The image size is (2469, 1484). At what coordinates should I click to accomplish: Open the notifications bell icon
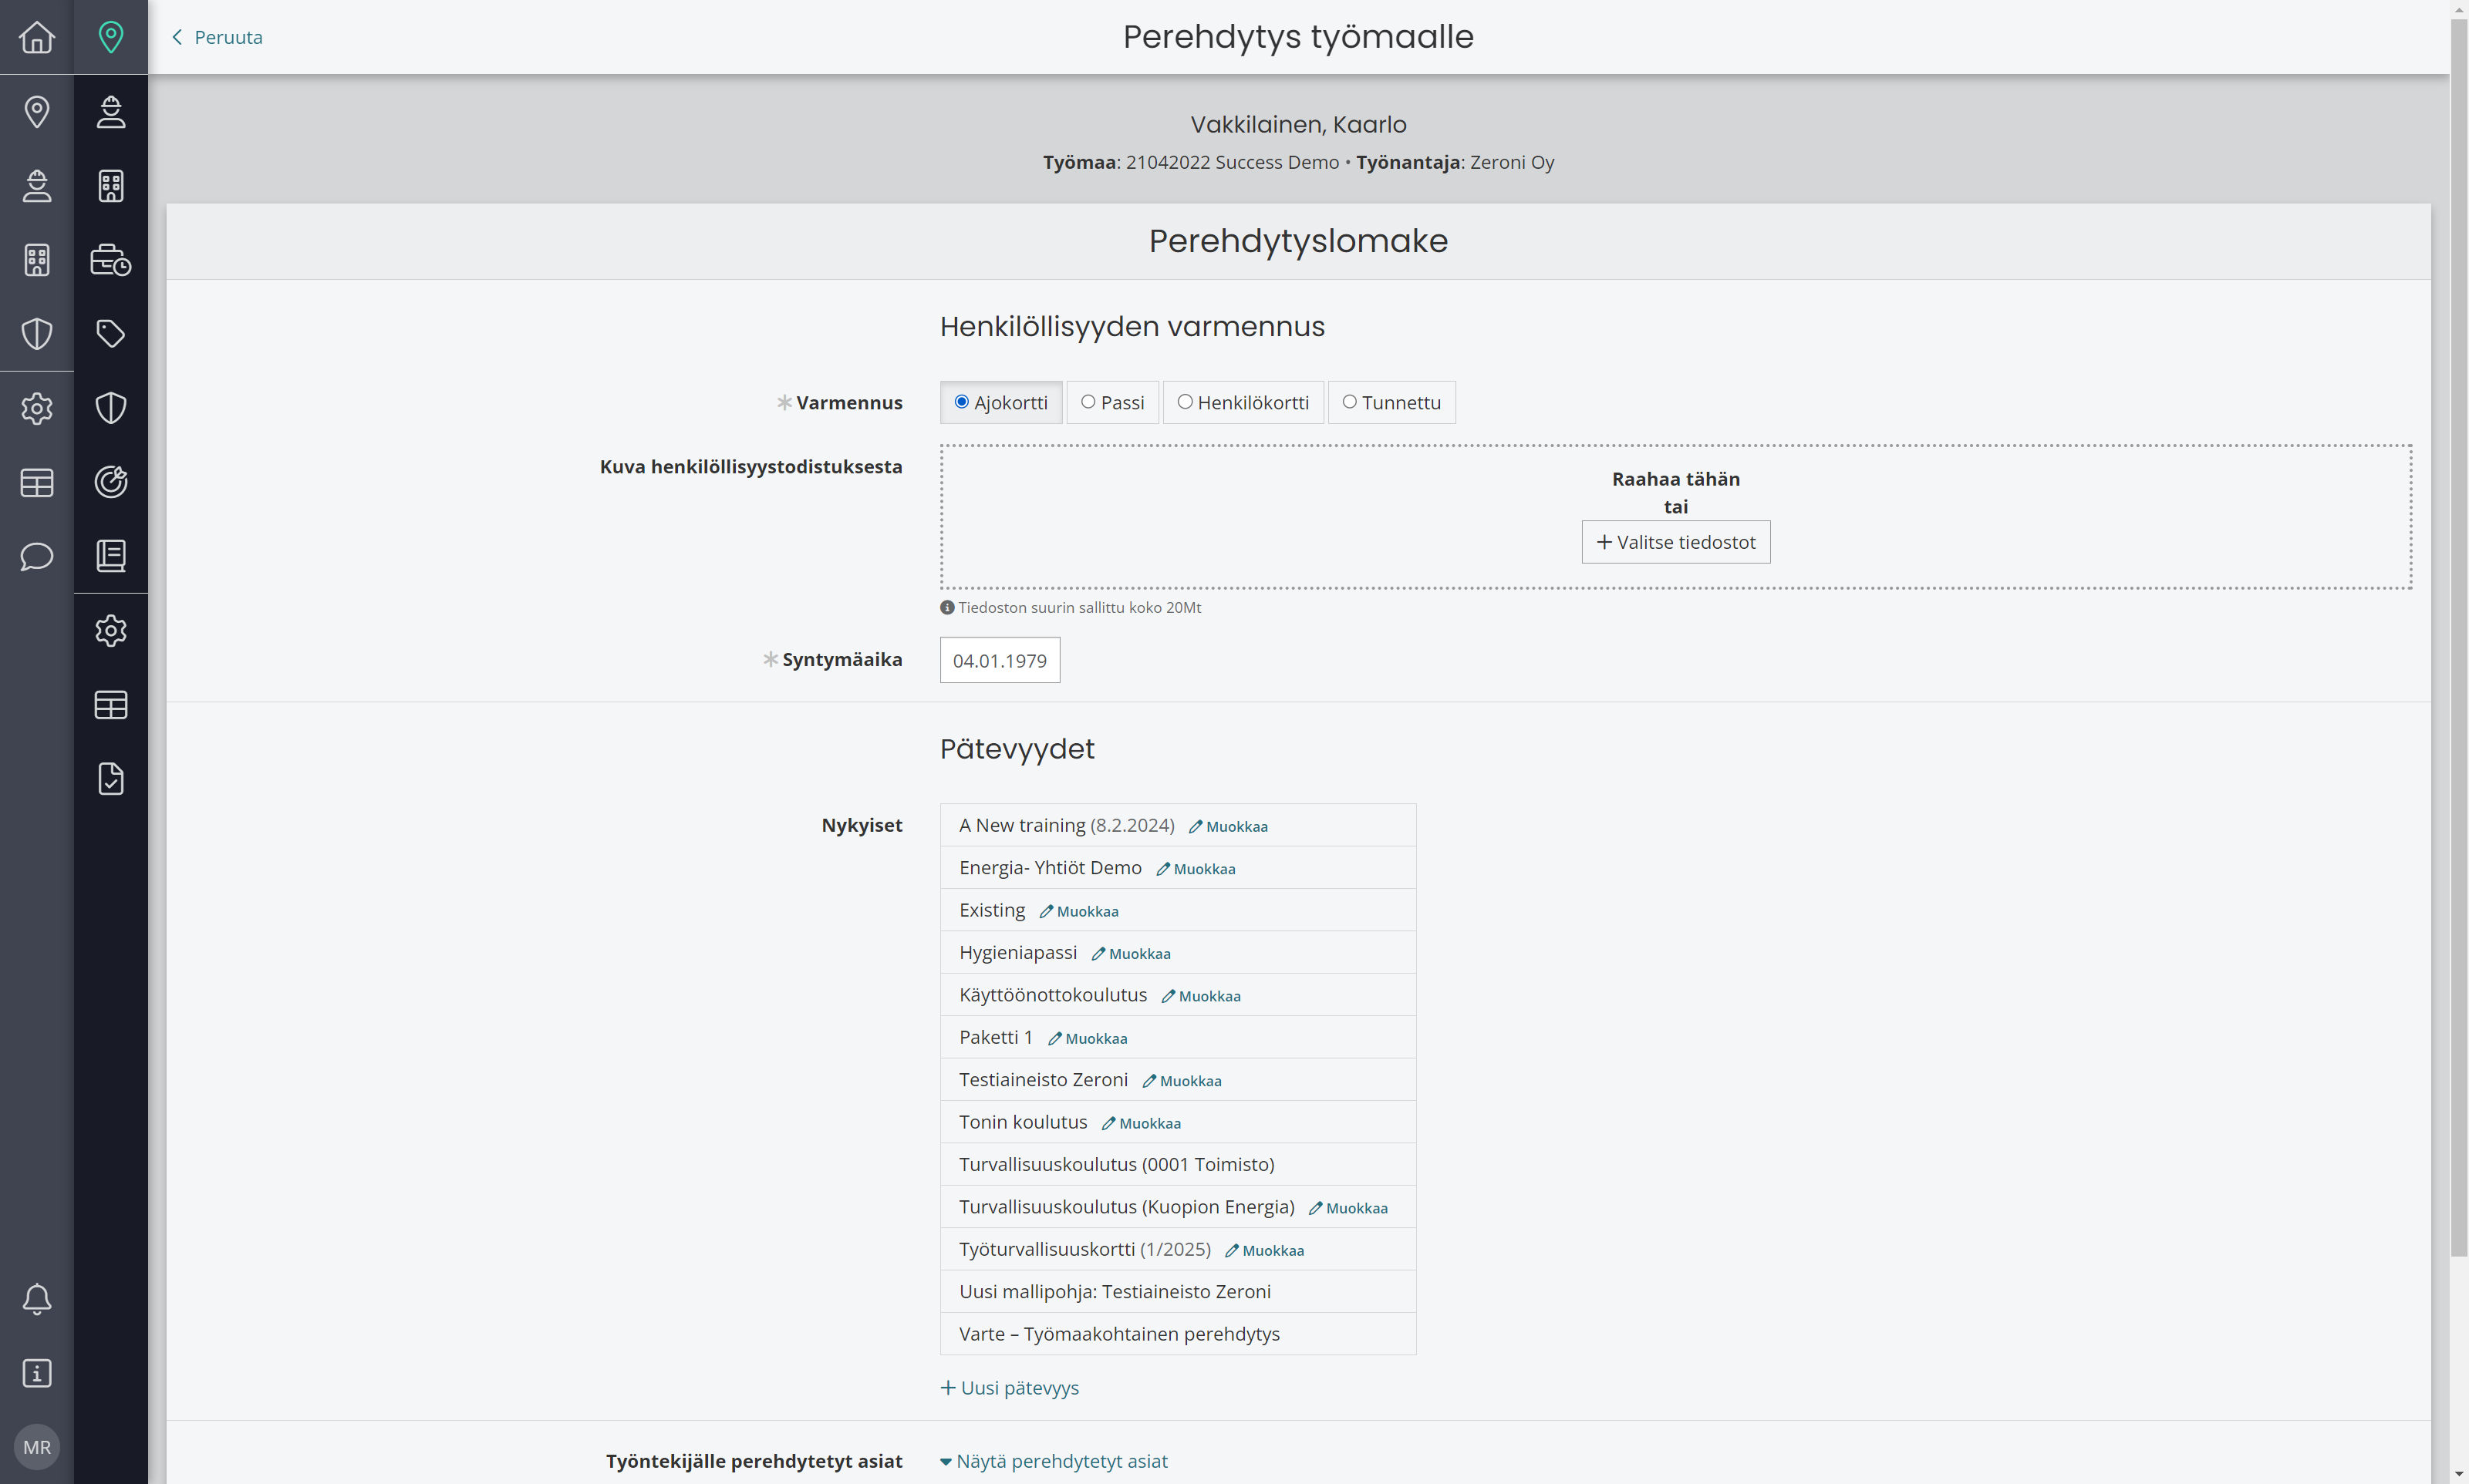click(37, 1299)
